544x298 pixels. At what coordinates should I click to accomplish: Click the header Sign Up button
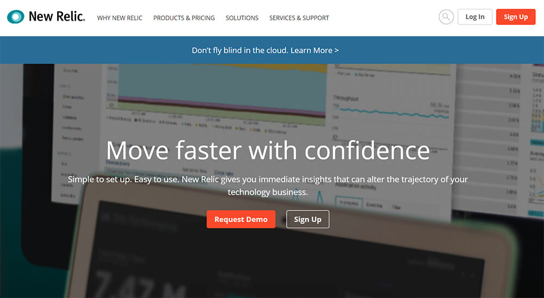click(x=516, y=17)
